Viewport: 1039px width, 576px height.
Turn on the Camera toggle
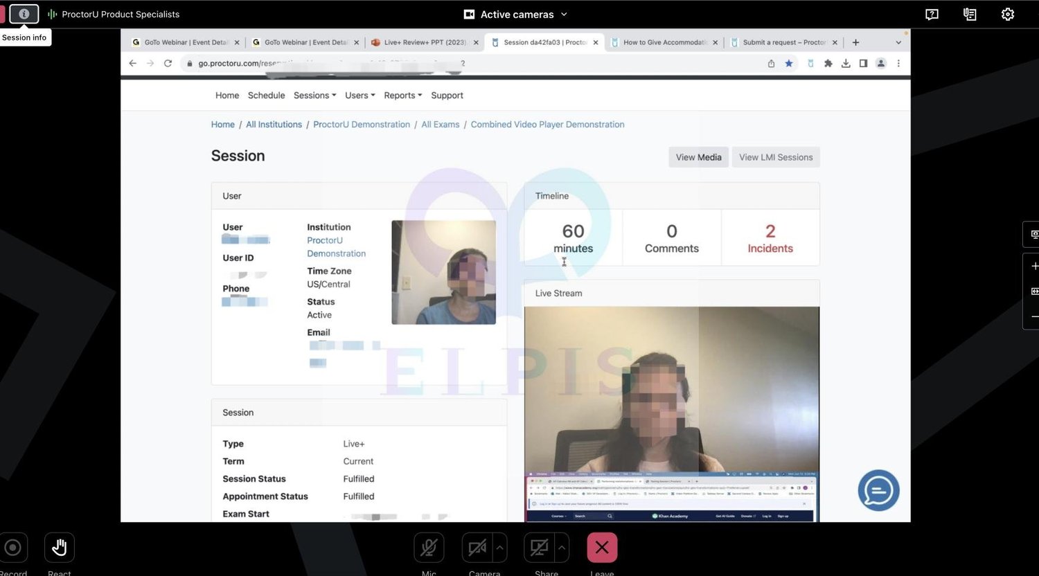477,548
